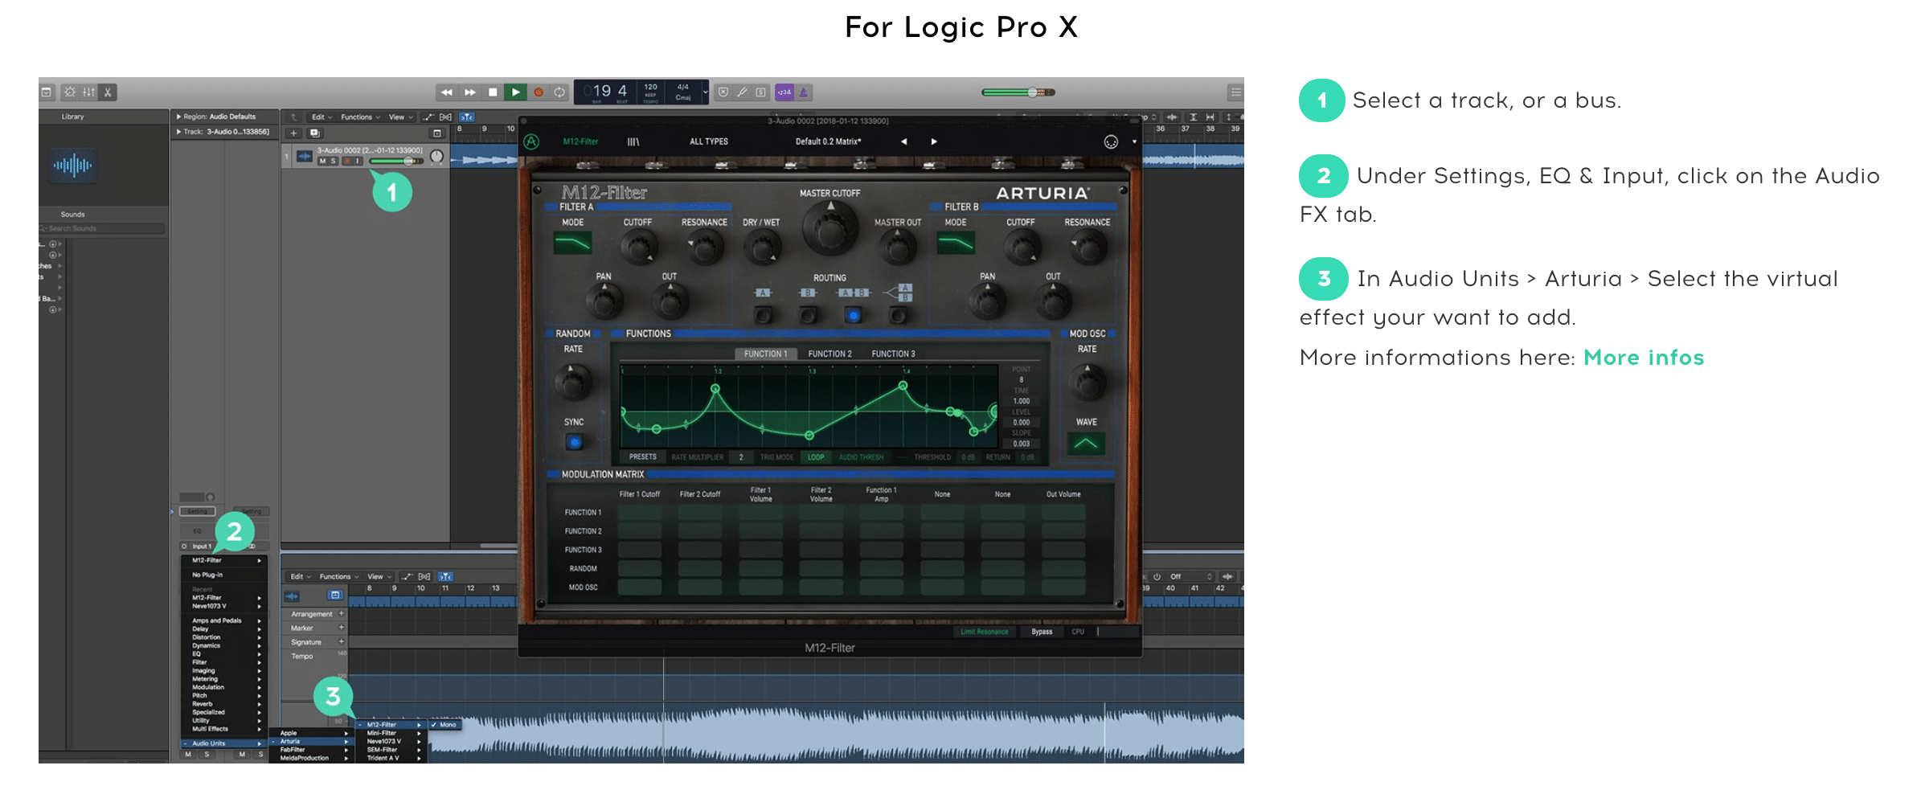This screenshot has height=786, width=1921.
Task: Choose Arturia in the Audio Units submenu
Action: click(313, 741)
